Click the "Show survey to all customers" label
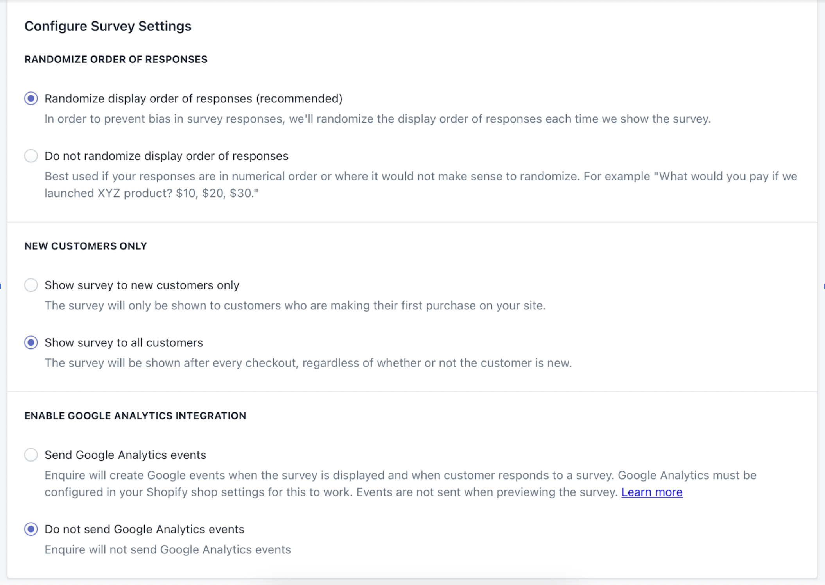This screenshot has width=825, height=585. (124, 343)
